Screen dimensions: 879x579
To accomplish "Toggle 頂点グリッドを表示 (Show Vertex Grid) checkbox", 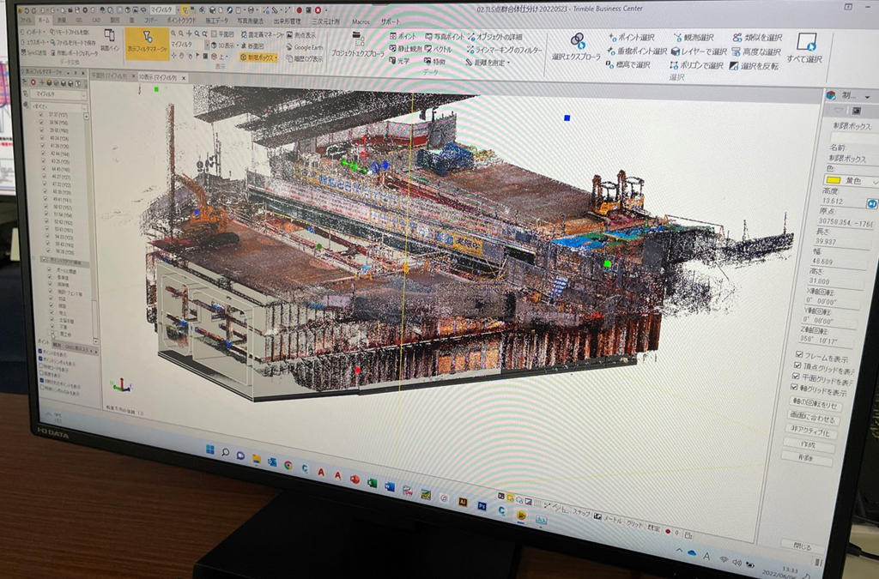I will [x=799, y=367].
